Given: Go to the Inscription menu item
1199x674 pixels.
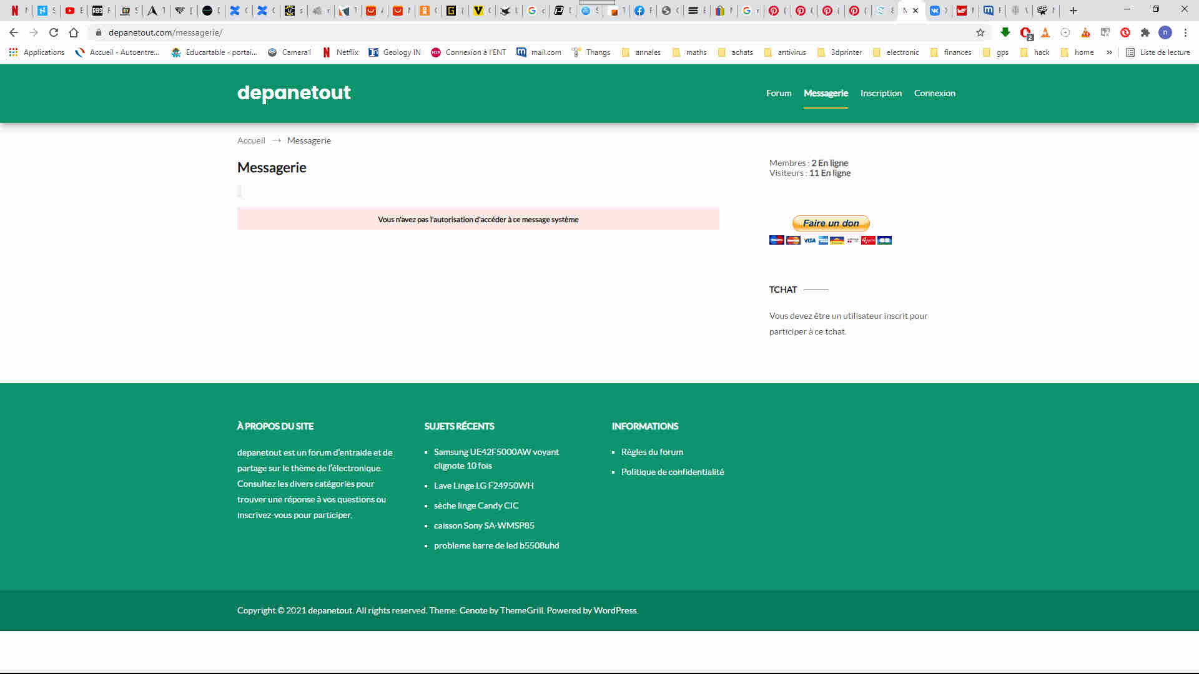Looking at the screenshot, I should pyautogui.click(x=881, y=93).
